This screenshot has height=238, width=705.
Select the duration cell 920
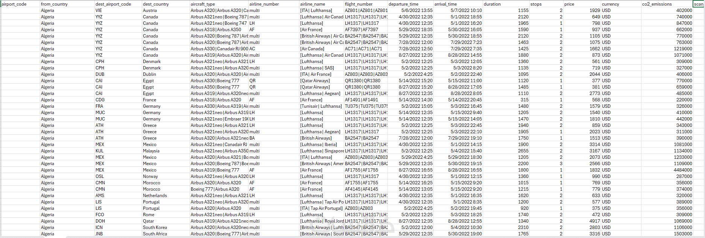pos(506,208)
